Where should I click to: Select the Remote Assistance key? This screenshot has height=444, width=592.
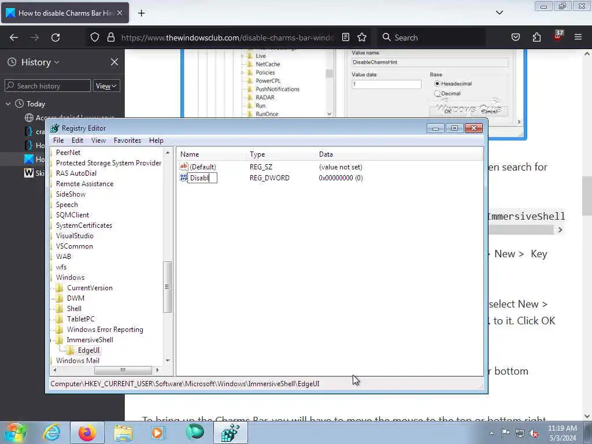pos(84,184)
